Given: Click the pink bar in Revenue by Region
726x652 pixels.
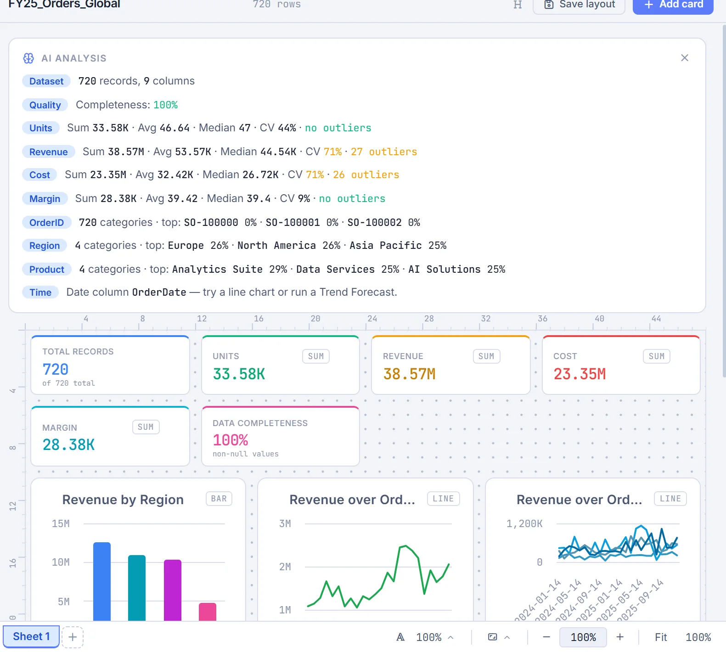Looking at the screenshot, I should (x=208, y=612).
